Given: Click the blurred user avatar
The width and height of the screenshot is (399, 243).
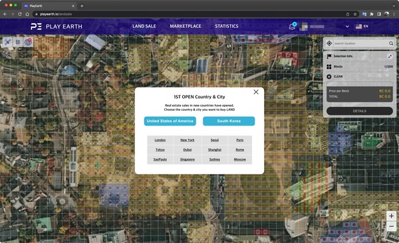Looking at the screenshot, I should click(x=303, y=27).
